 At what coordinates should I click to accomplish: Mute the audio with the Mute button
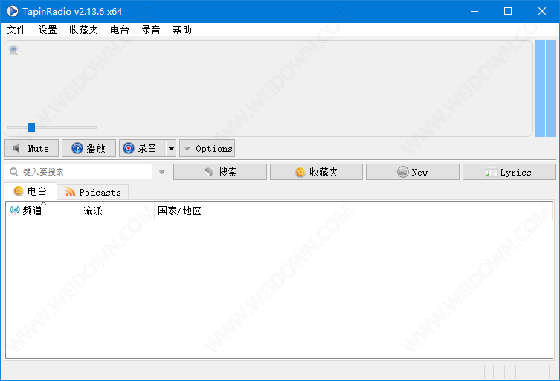[x=31, y=148]
